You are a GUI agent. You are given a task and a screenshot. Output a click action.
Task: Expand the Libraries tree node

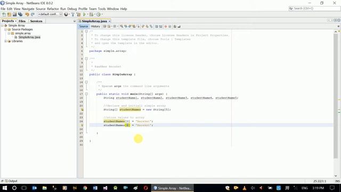[x=5, y=41]
